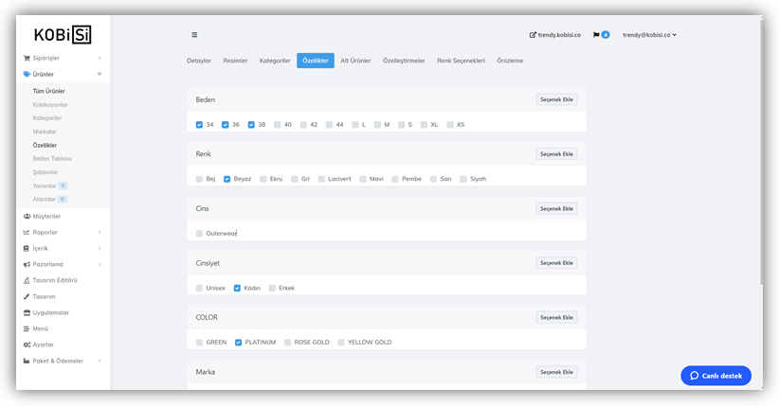Open Uygulamalar store icon in sidebar
Image resolution: width=779 pixels, height=406 pixels.
point(27,312)
